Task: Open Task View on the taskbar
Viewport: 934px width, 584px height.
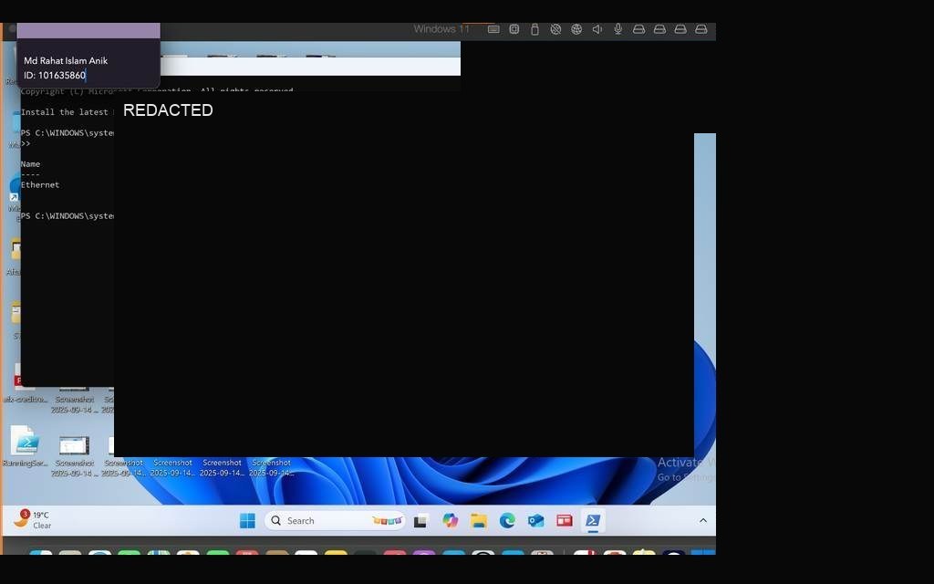Action: (420, 521)
